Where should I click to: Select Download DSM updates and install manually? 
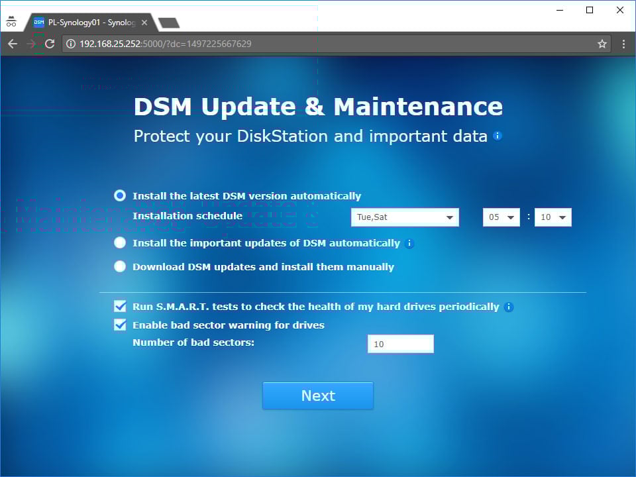point(120,266)
